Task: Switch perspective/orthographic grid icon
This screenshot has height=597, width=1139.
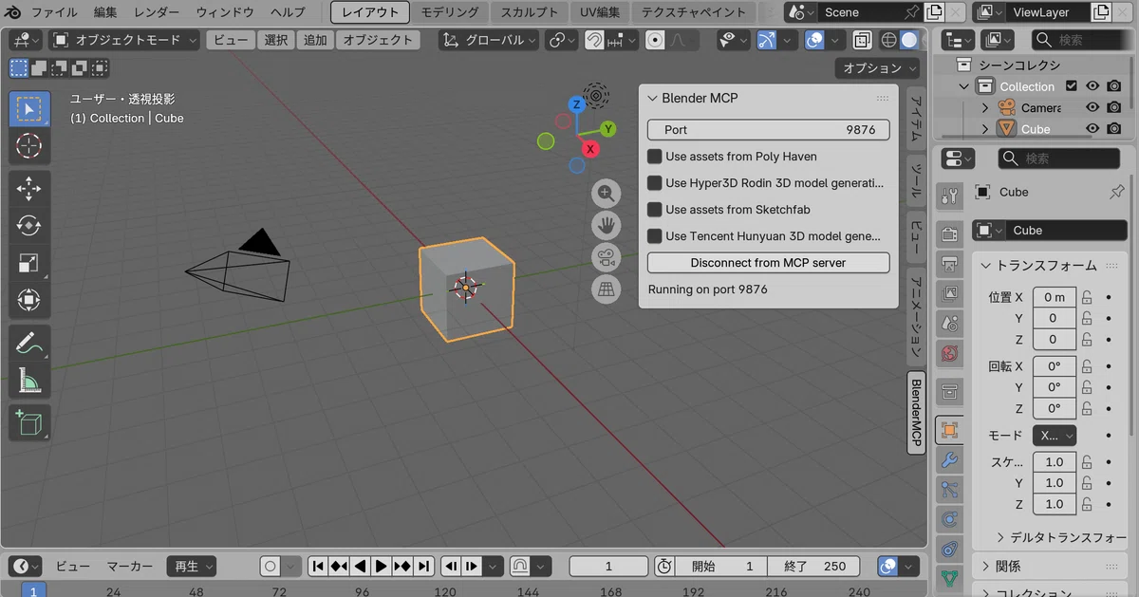Action: click(607, 289)
